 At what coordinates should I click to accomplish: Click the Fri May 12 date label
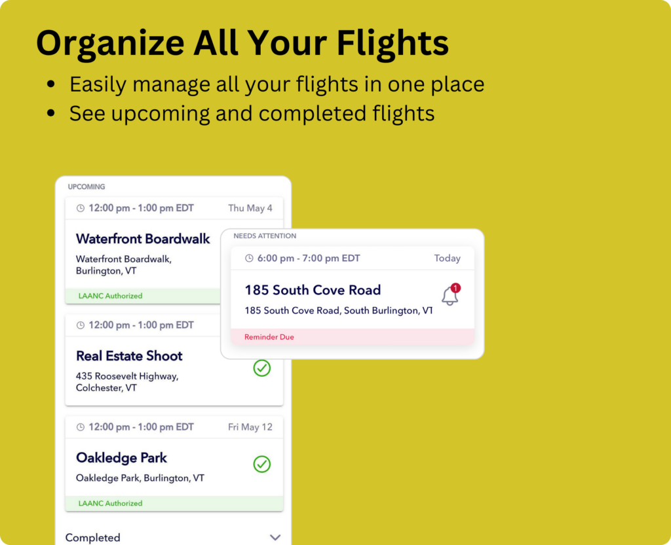pyautogui.click(x=250, y=427)
